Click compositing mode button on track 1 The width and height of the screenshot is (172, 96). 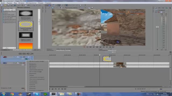pyautogui.click(x=26, y=59)
